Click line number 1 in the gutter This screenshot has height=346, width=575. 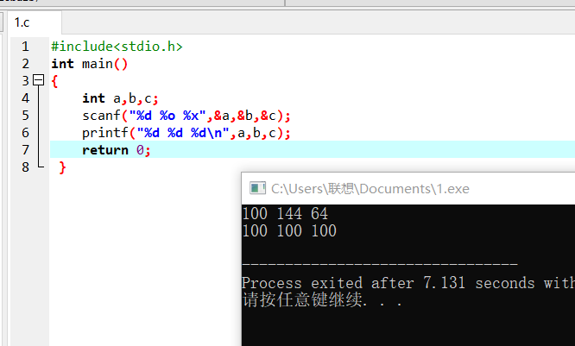tap(25, 47)
